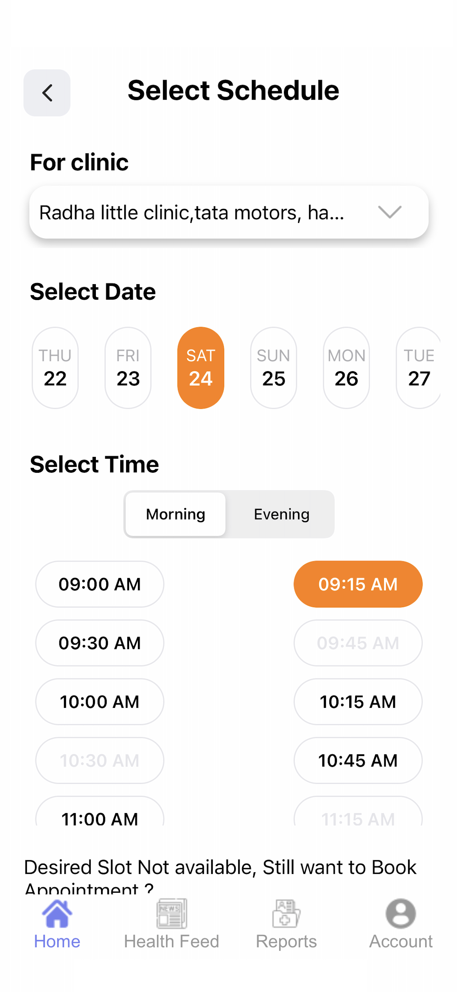458x992 pixels.
Task: Select date Thursday 22
Action: click(x=55, y=368)
